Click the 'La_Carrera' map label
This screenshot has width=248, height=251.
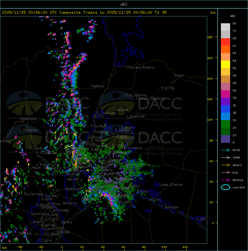[x=34, y=194]
